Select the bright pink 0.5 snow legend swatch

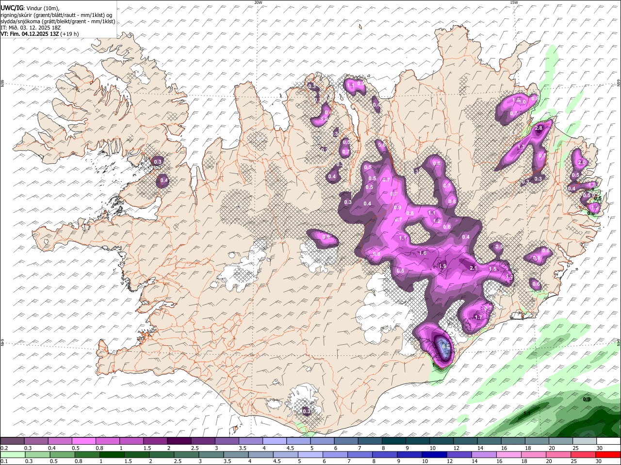(83, 441)
